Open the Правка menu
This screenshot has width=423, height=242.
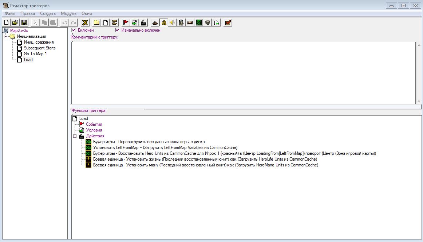coord(28,13)
